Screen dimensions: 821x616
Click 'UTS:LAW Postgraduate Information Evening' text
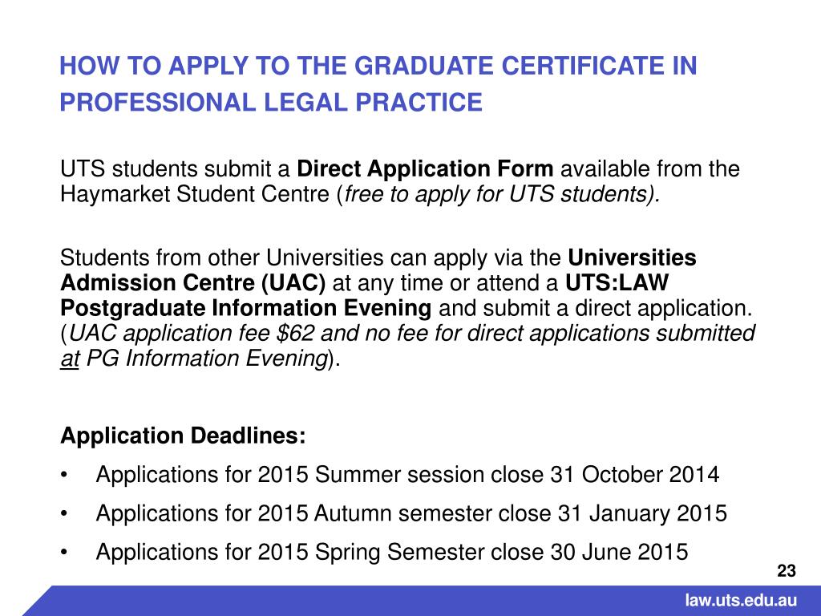365,295
